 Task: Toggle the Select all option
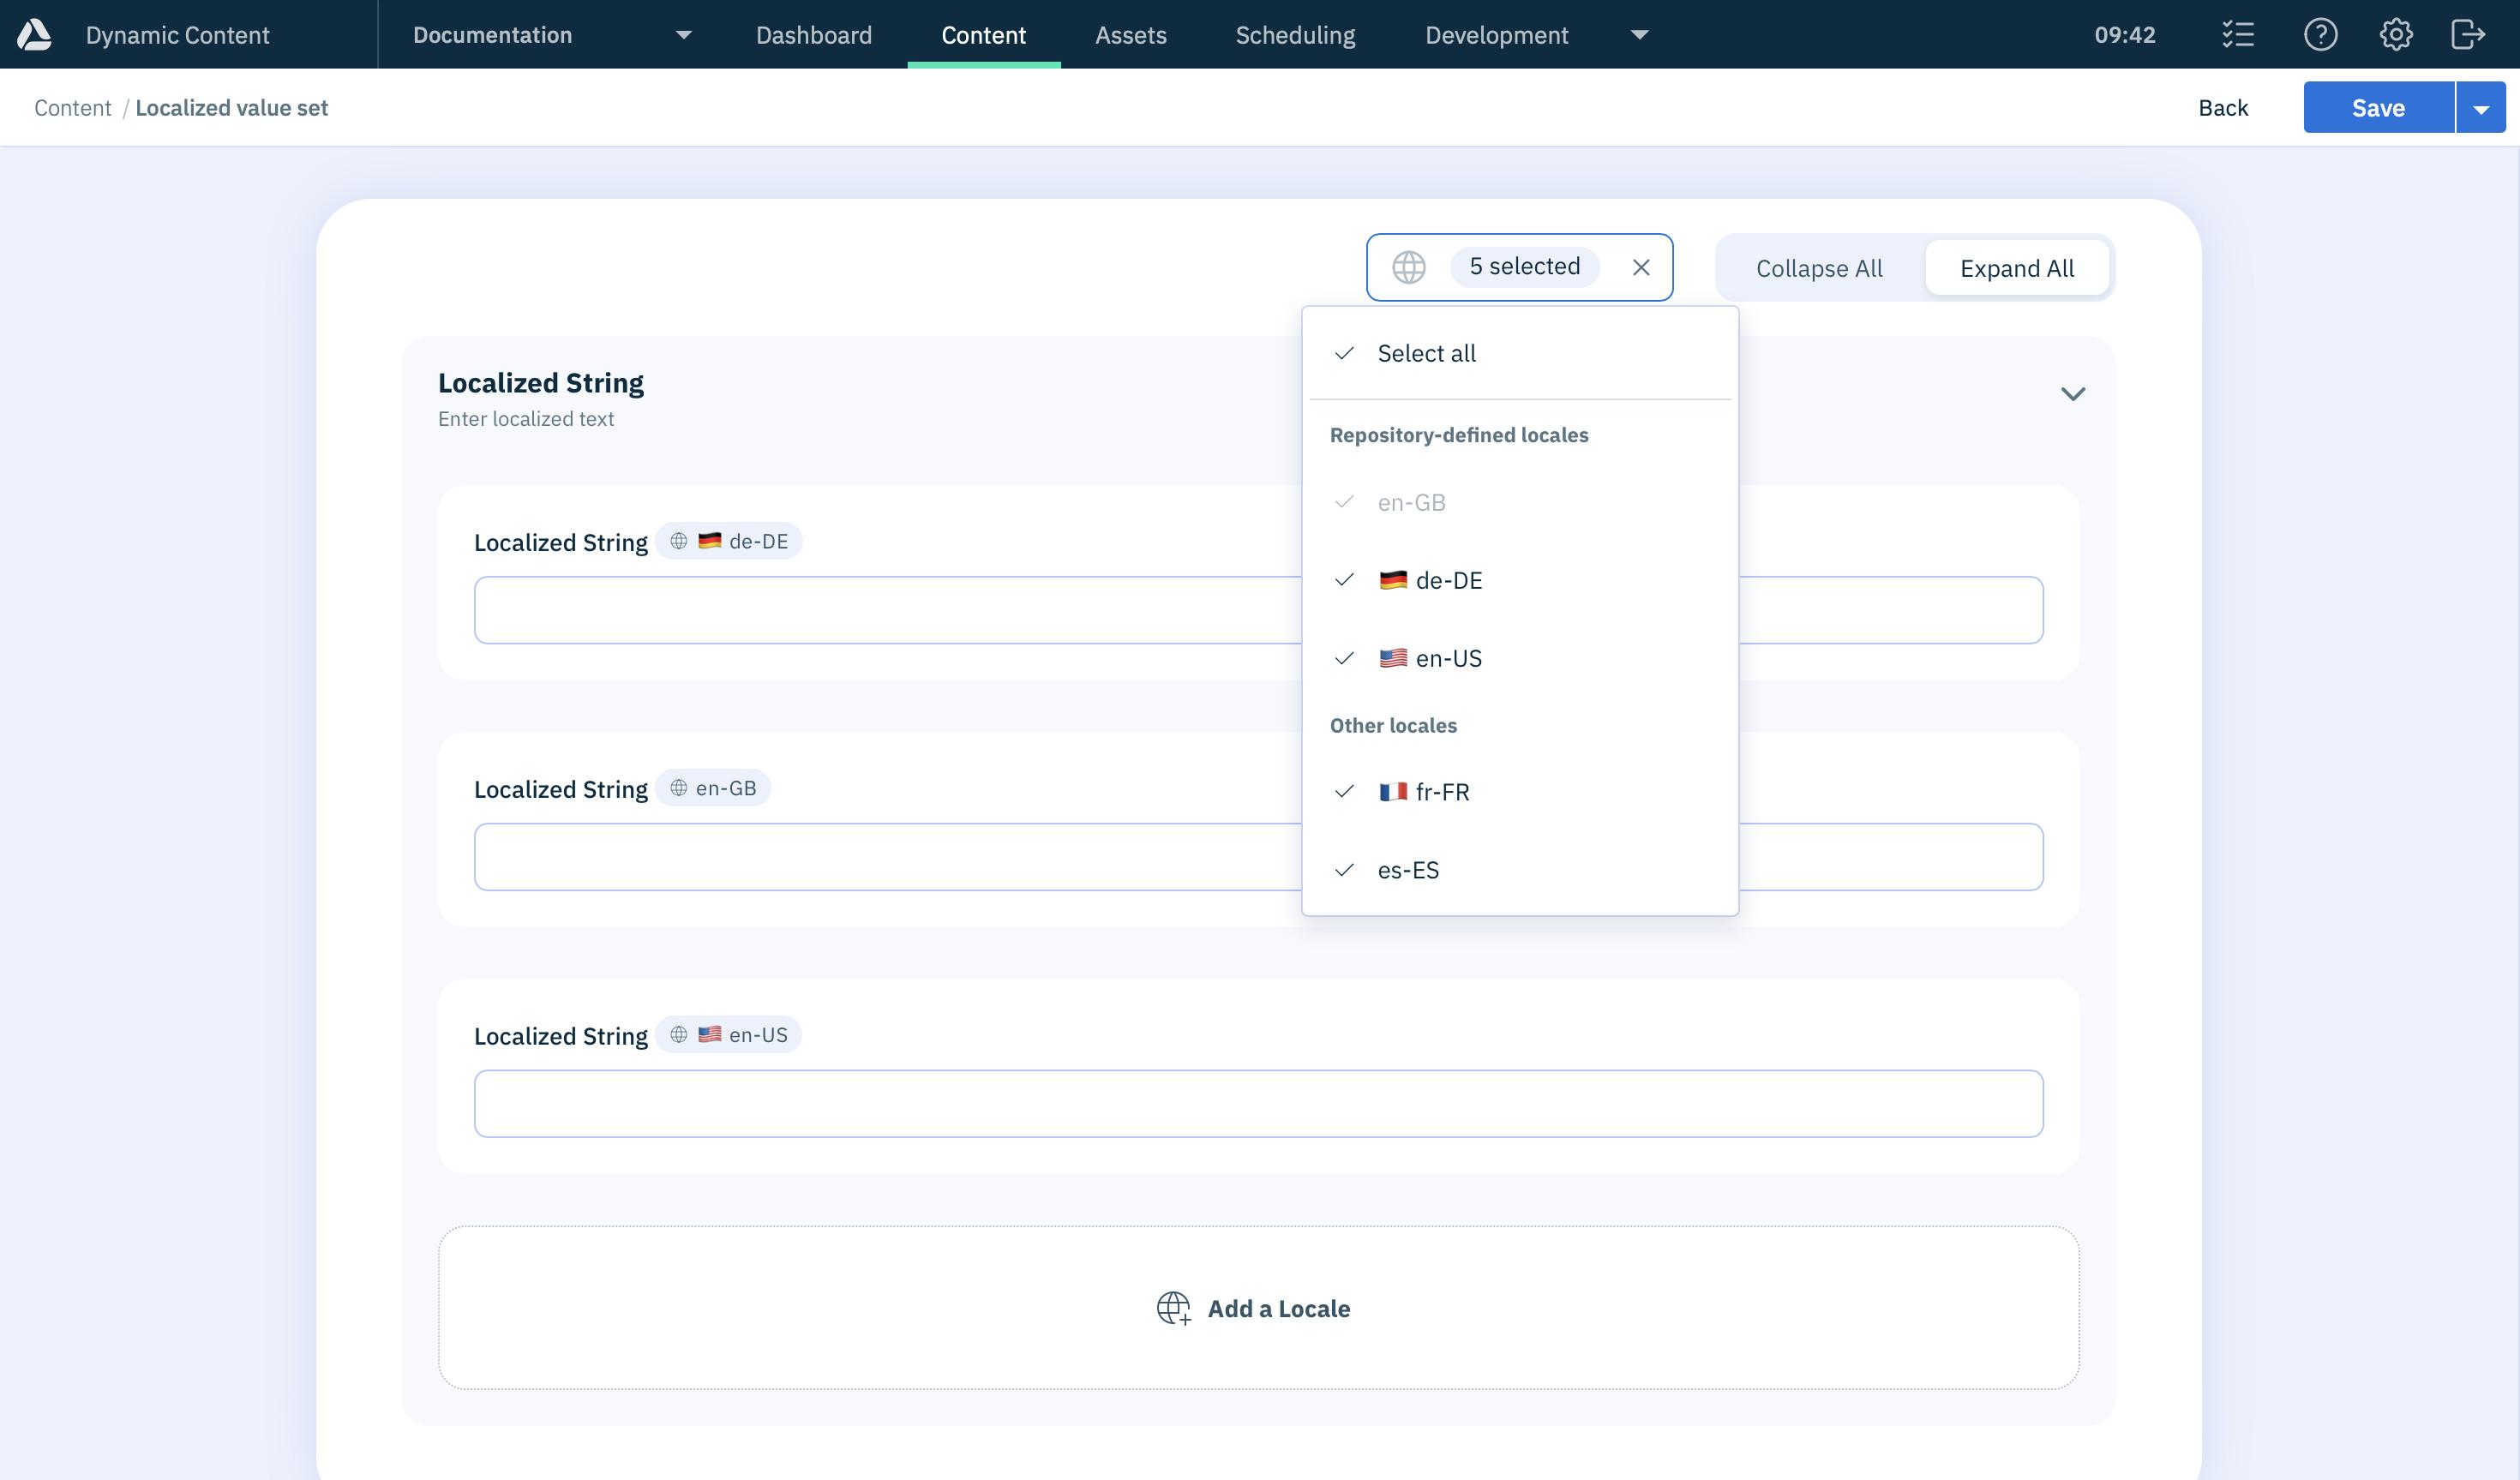point(1520,353)
